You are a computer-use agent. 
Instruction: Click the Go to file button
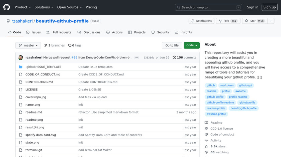tap(172, 46)
